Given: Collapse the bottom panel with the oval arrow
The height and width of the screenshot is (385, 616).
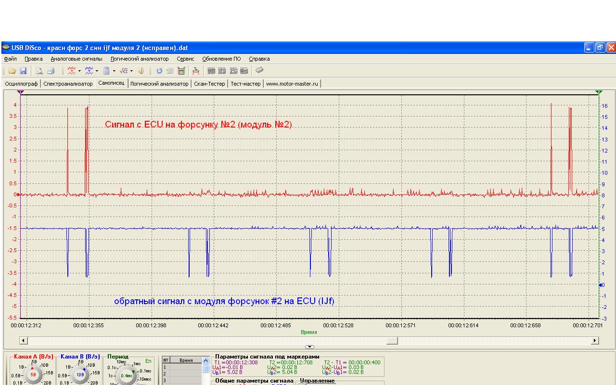Looking at the screenshot, I should [x=309, y=347].
